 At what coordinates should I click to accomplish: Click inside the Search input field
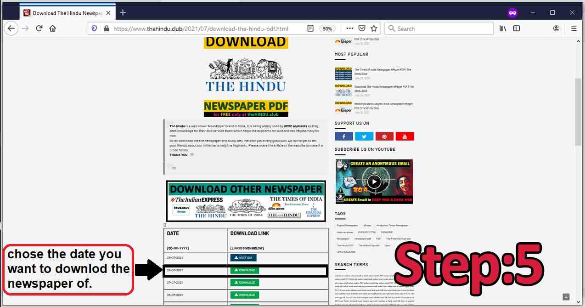(439, 28)
